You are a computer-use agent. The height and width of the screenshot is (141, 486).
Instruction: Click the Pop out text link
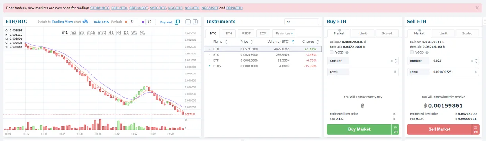coord(166,22)
